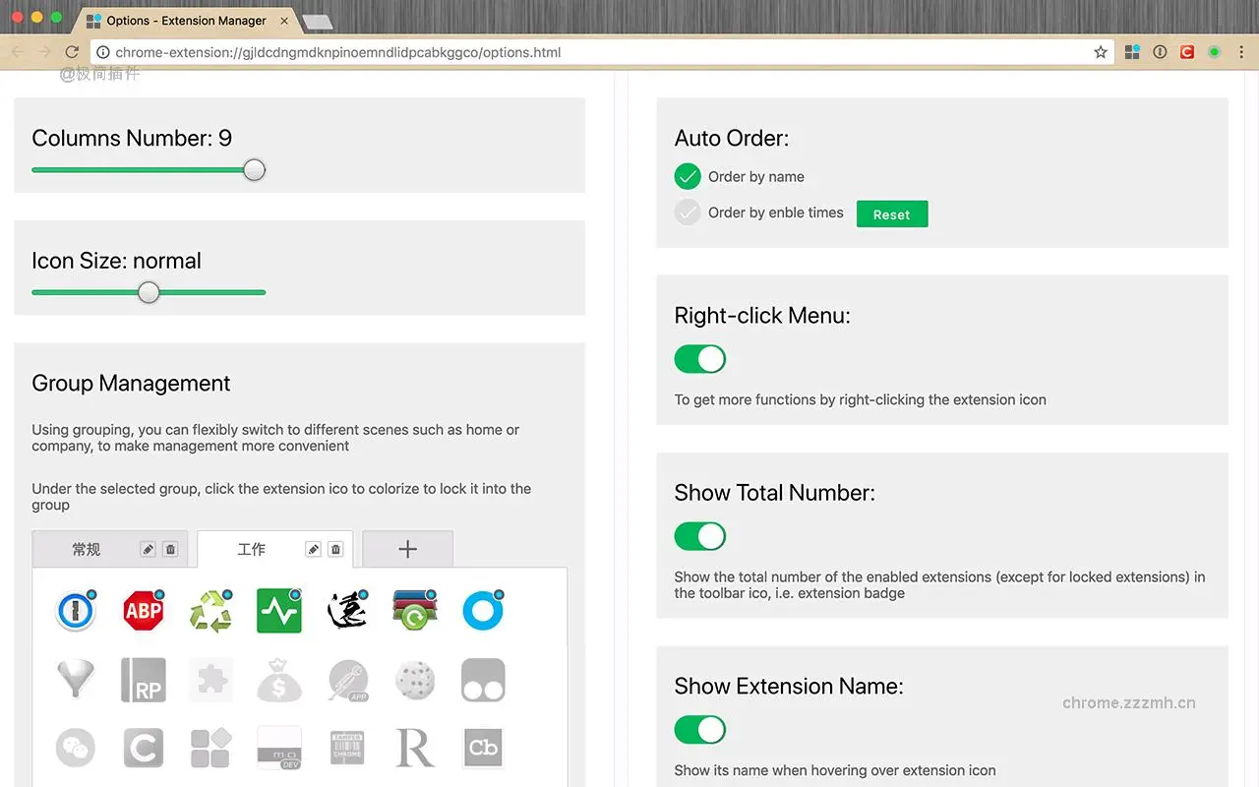The height and width of the screenshot is (787, 1259).
Task: Switch to the 常规 group tab
Action: pos(87,550)
